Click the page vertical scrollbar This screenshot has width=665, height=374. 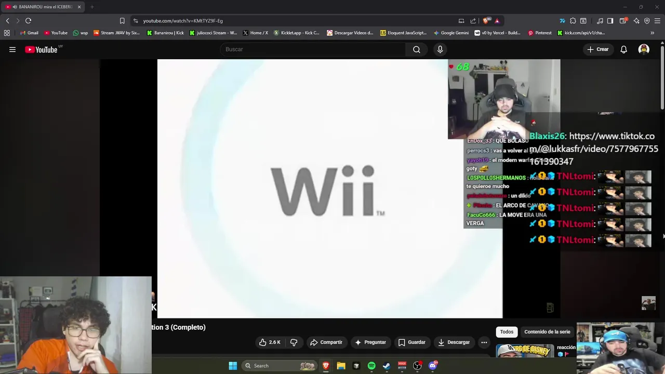(x=662, y=78)
